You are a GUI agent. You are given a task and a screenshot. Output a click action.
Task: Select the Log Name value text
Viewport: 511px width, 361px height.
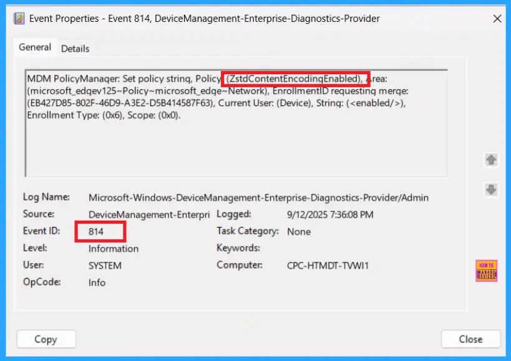(258, 198)
